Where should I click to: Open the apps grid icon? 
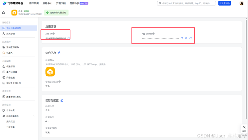(235, 3)
